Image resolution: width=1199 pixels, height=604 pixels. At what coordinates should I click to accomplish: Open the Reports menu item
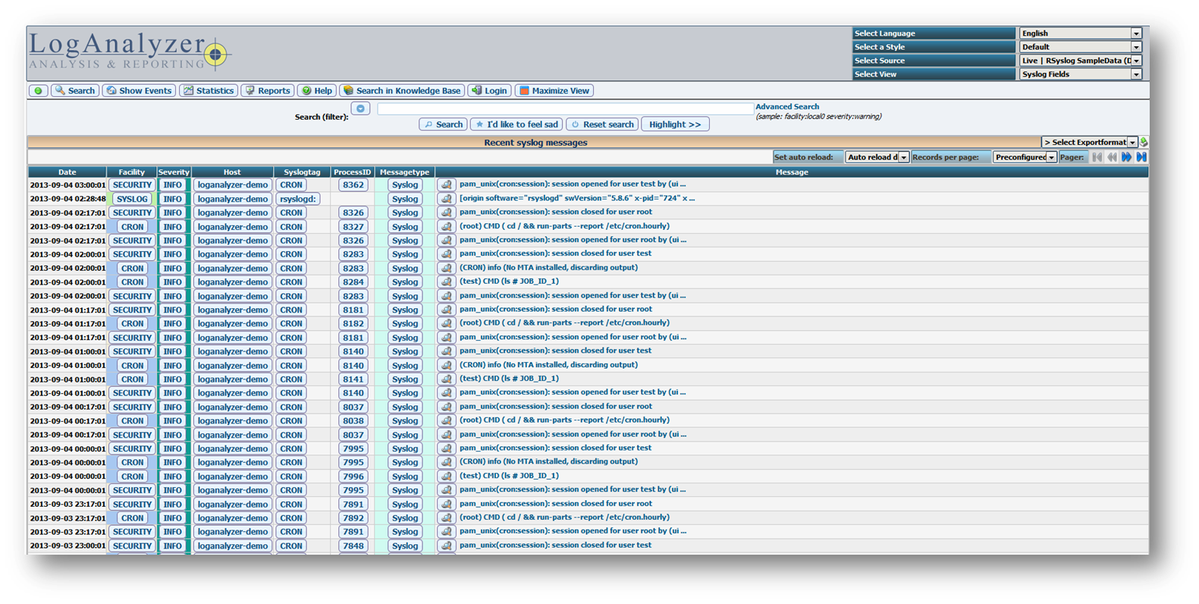(x=267, y=91)
